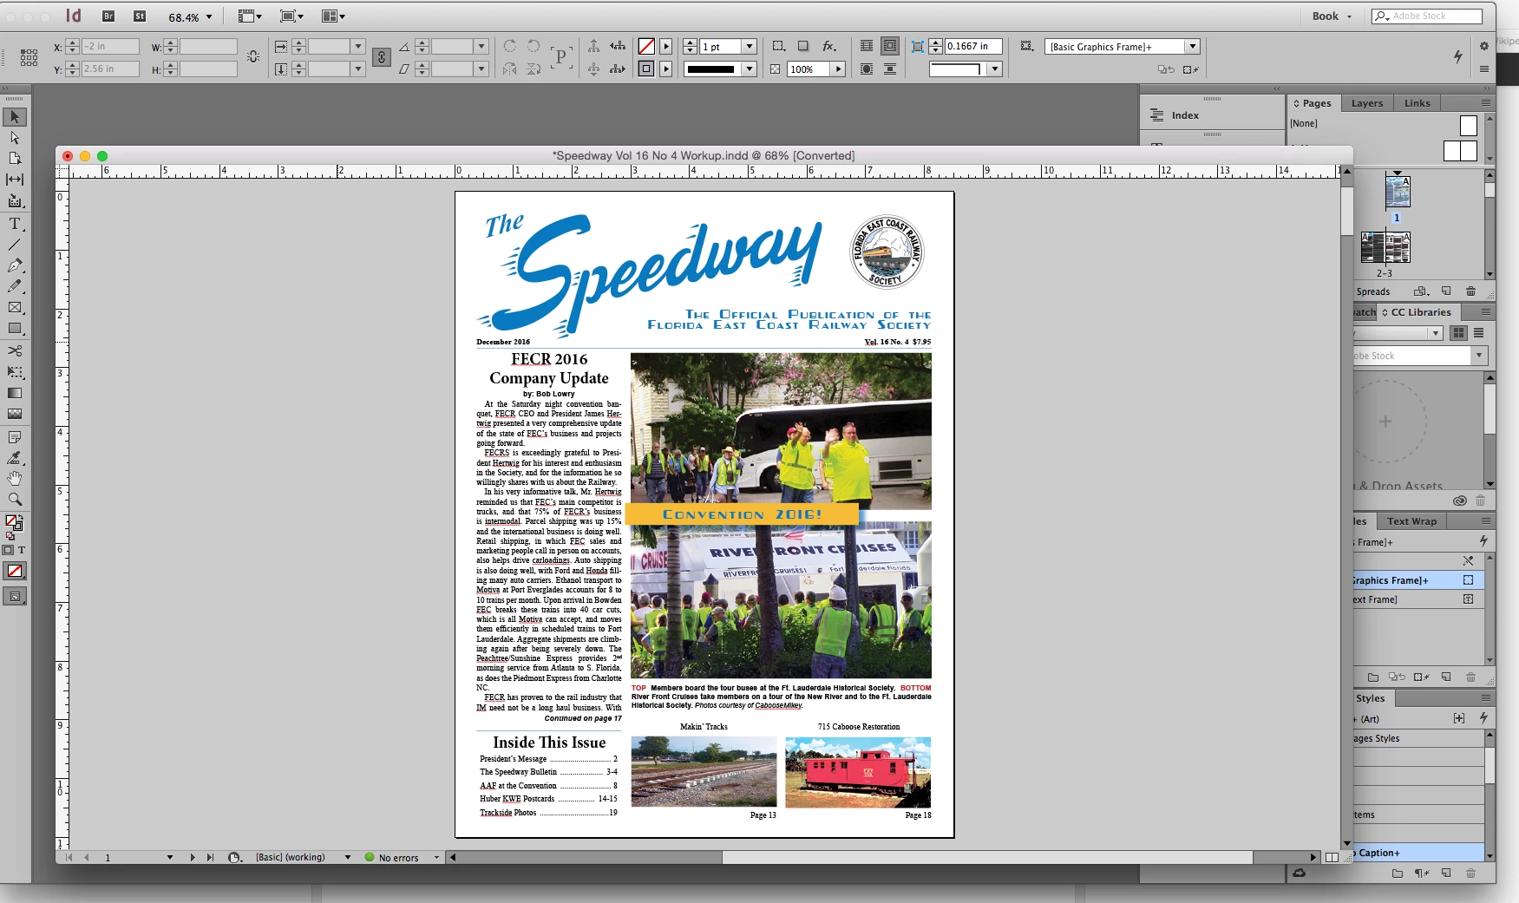
Task: Click the control panel fill swatch
Action: 646,47
